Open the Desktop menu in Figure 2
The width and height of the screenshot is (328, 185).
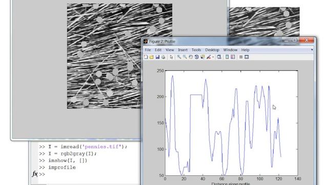pyautogui.click(x=212, y=50)
